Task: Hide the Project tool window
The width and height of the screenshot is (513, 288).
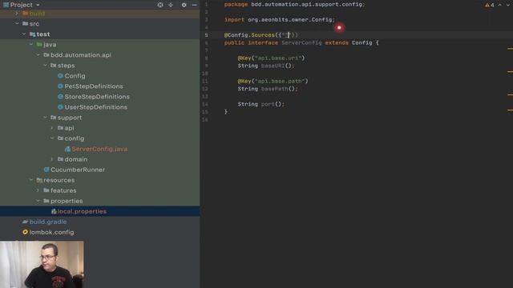Action: tap(194, 5)
